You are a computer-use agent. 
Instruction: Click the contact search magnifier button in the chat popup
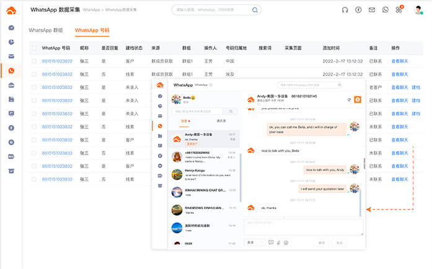pyautogui.click(x=231, y=111)
